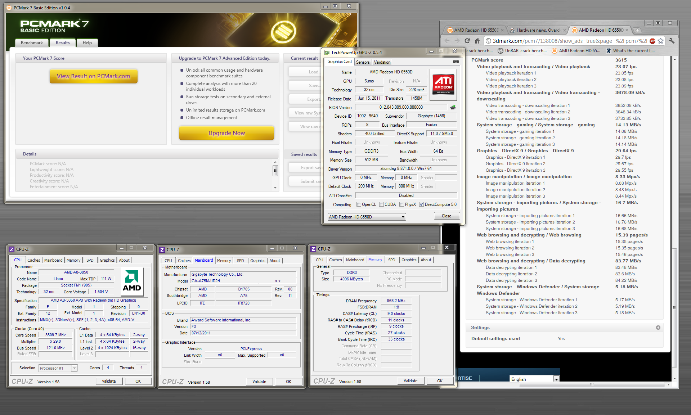Open the Validation tab in GPU-Z

tap(382, 62)
